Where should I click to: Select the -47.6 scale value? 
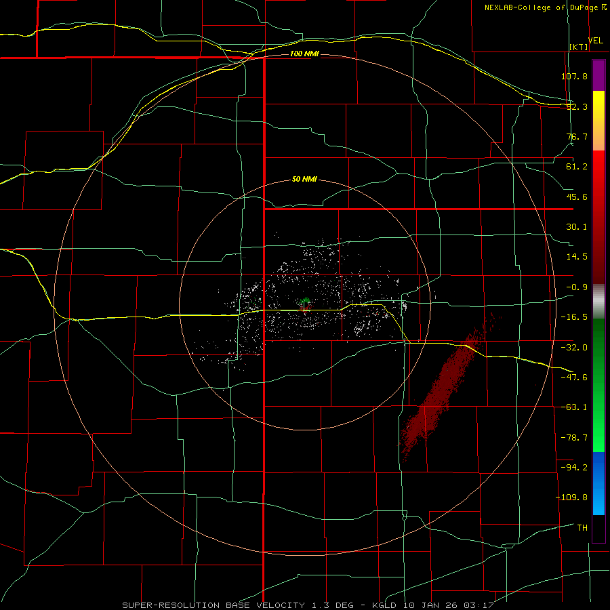pyautogui.click(x=574, y=378)
